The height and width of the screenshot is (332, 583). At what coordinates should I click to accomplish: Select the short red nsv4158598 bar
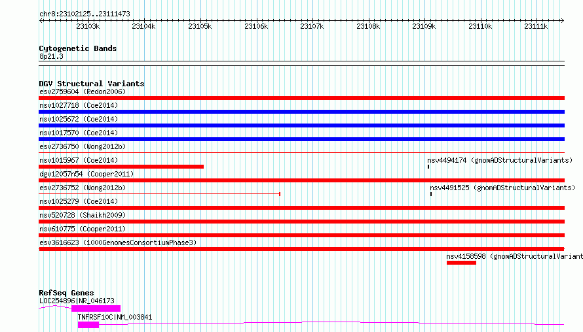(461, 263)
